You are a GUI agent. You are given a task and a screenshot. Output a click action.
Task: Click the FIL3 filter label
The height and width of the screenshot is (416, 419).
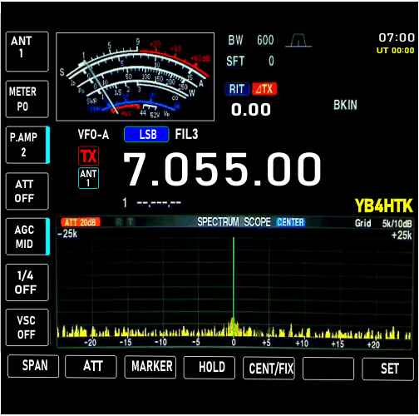coord(186,135)
